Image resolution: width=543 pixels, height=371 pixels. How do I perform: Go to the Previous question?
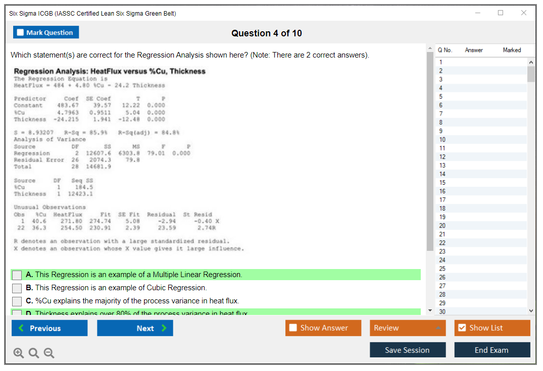[50, 328]
